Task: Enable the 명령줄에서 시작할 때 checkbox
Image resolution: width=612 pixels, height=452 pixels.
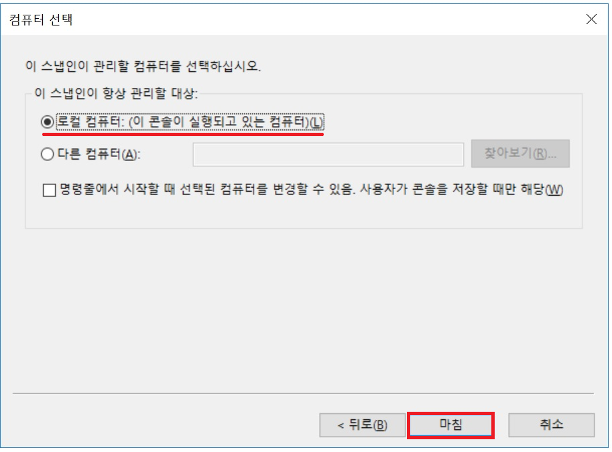Action: click(49, 190)
